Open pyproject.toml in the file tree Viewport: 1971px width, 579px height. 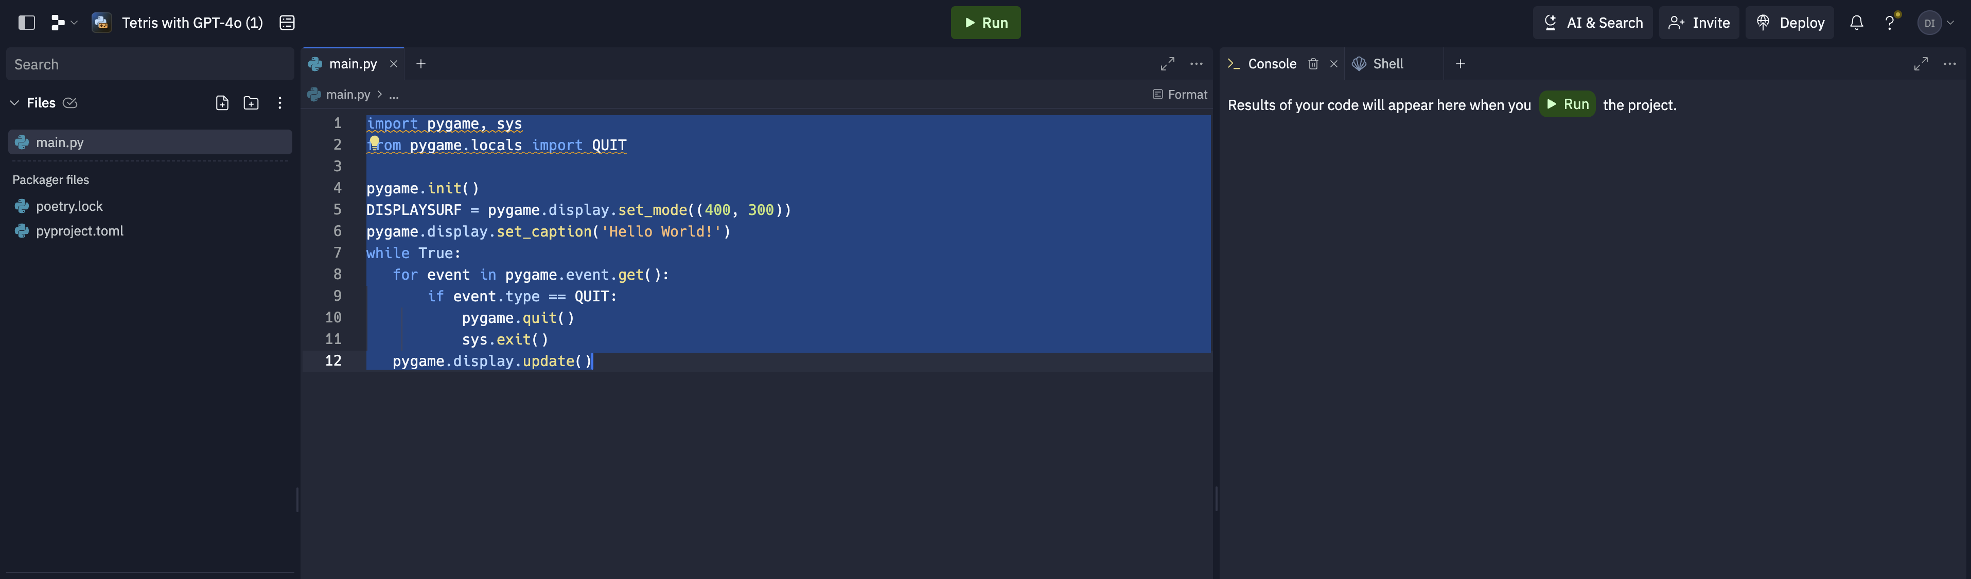coord(80,230)
